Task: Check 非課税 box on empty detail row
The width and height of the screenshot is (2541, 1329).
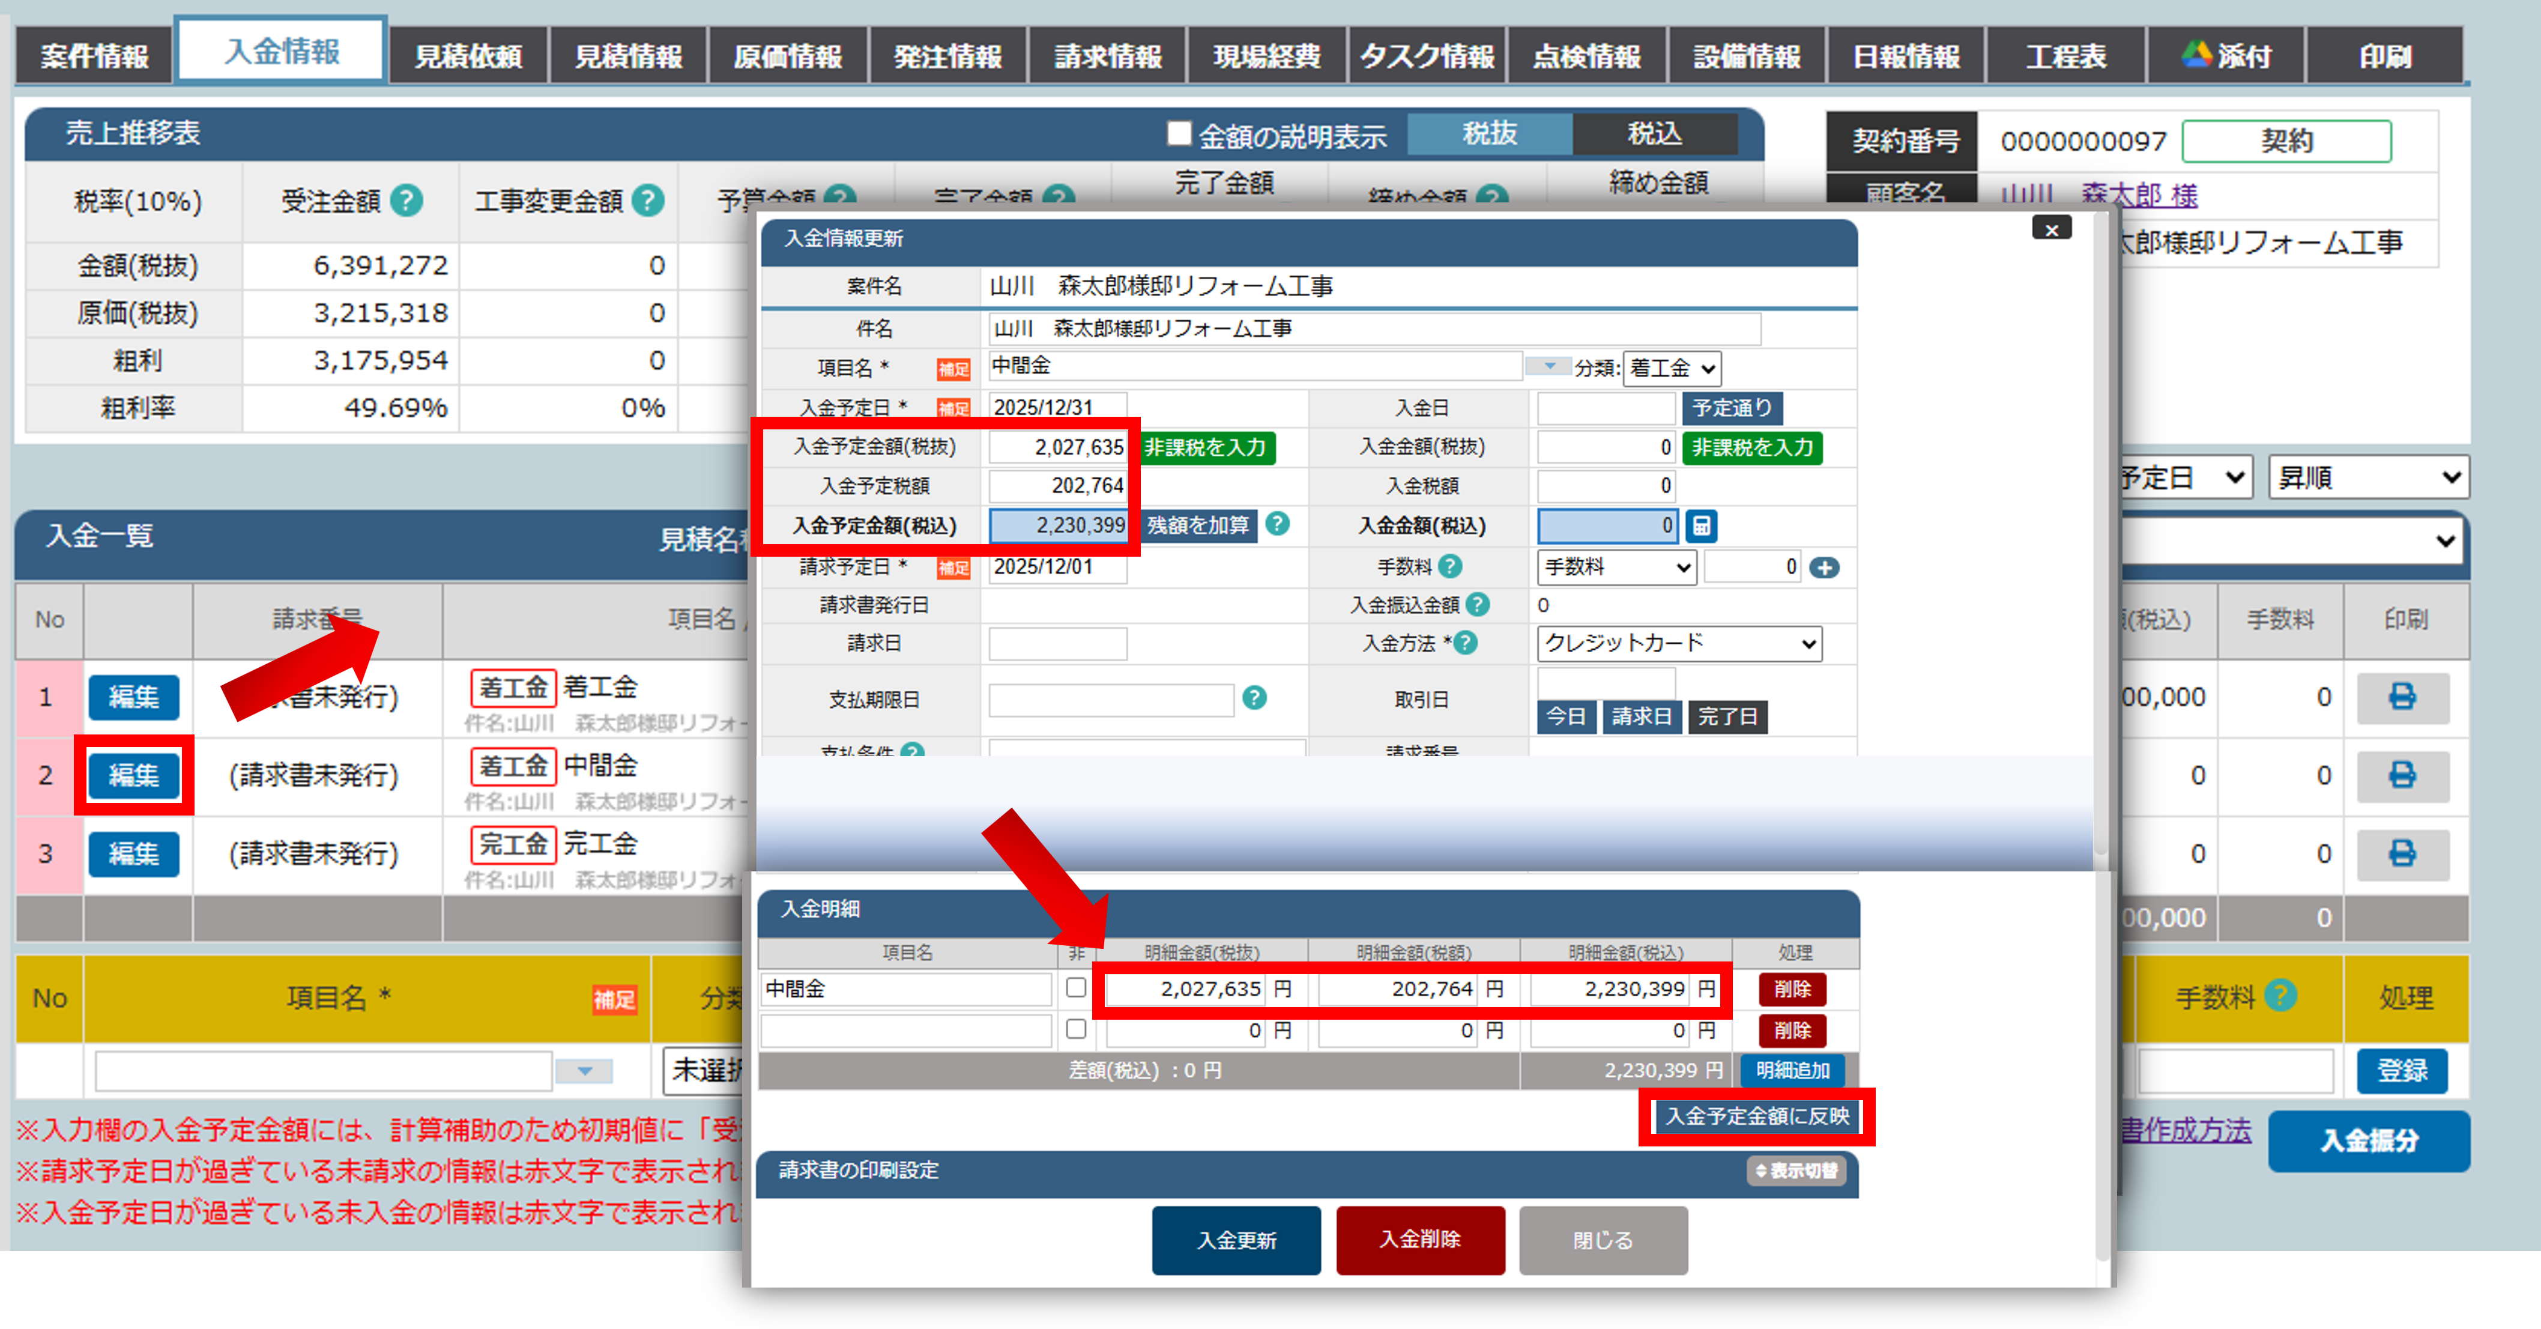Action: point(1076,1029)
